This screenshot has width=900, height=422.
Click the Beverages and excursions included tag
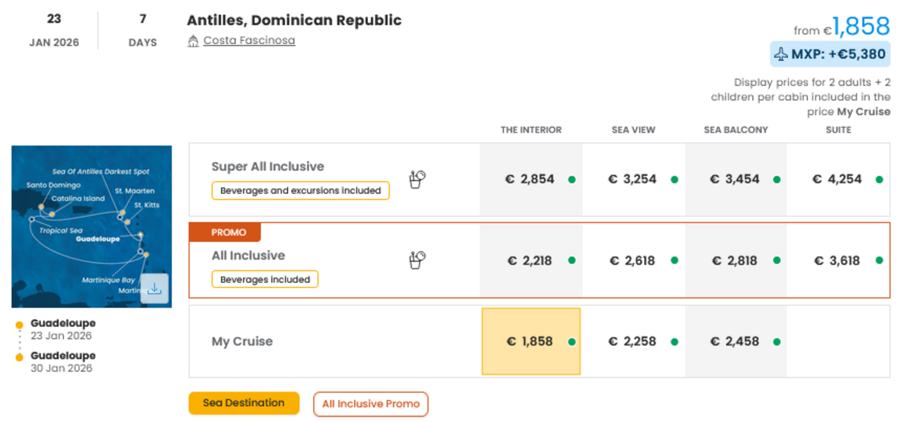pyautogui.click(x=300, y=190)
